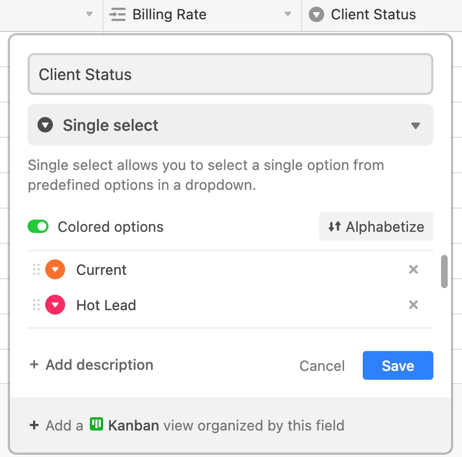Delete the Hot Lead option

[413, 305]
